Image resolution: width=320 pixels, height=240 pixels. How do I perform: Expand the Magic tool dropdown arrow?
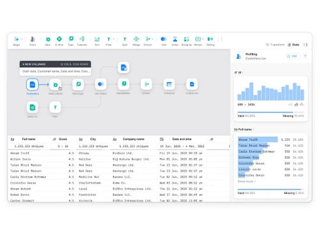point(22,39)
